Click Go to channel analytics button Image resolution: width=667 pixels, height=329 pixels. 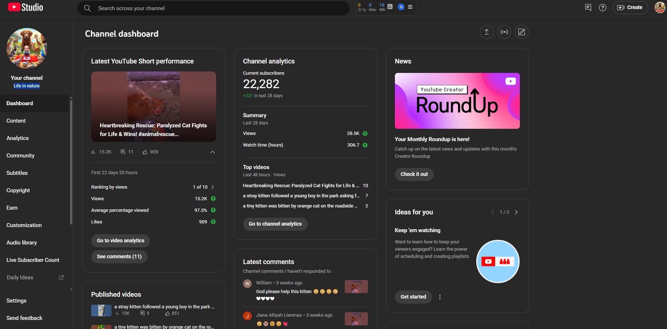click(275, 224)
